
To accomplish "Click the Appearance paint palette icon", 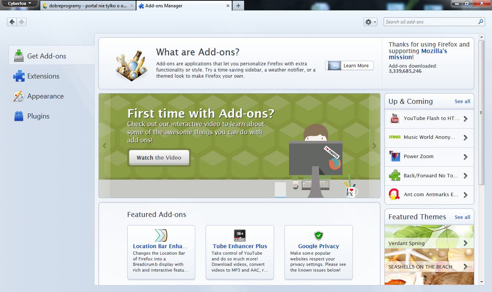I will (19, 96).
